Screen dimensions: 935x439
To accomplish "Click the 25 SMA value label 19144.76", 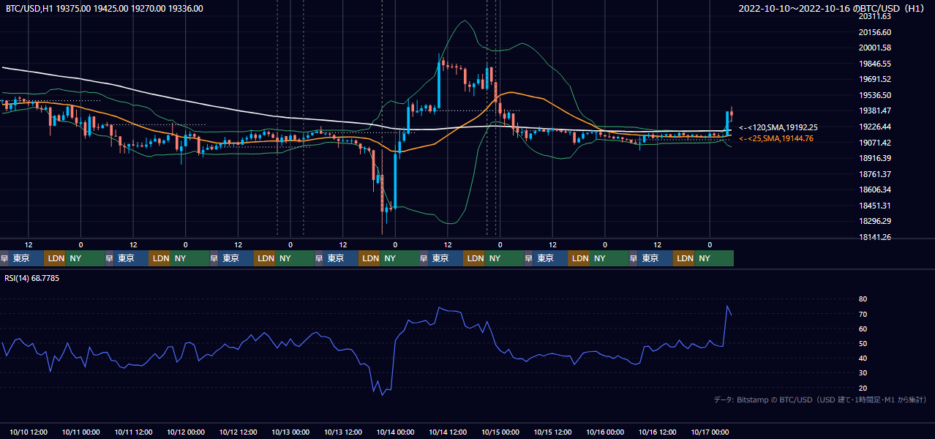I will (776, 138).
